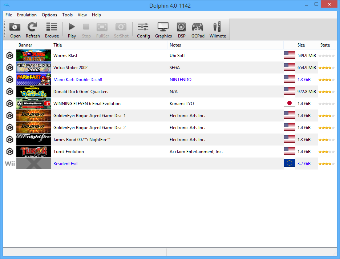Viewport: 340px width, 259px height.
Task: Open the View menu
Action: (82, 15)
